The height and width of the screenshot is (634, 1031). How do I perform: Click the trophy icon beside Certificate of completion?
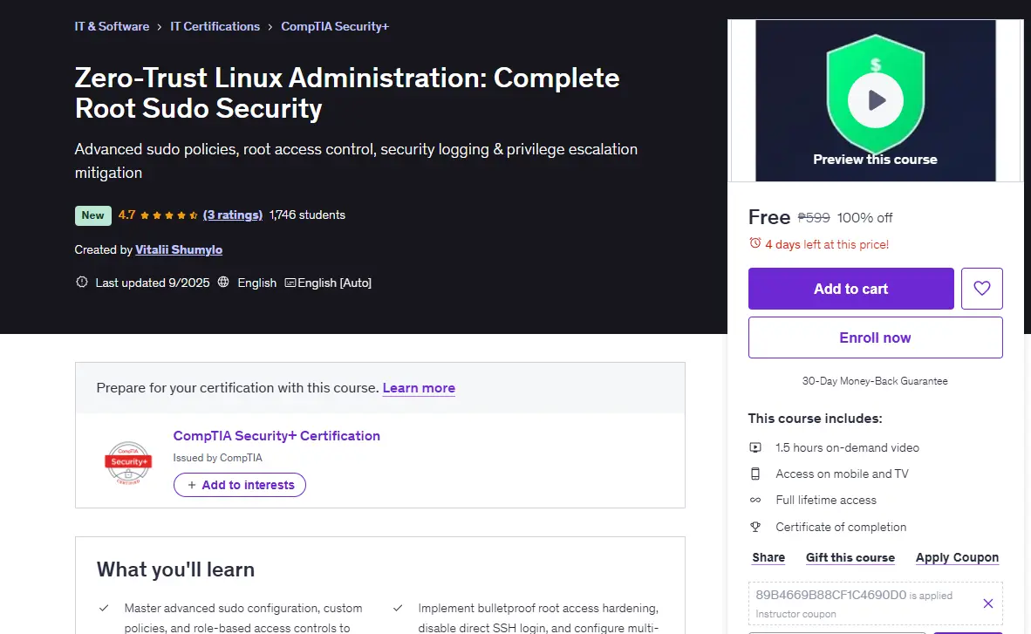coord(755,527)
